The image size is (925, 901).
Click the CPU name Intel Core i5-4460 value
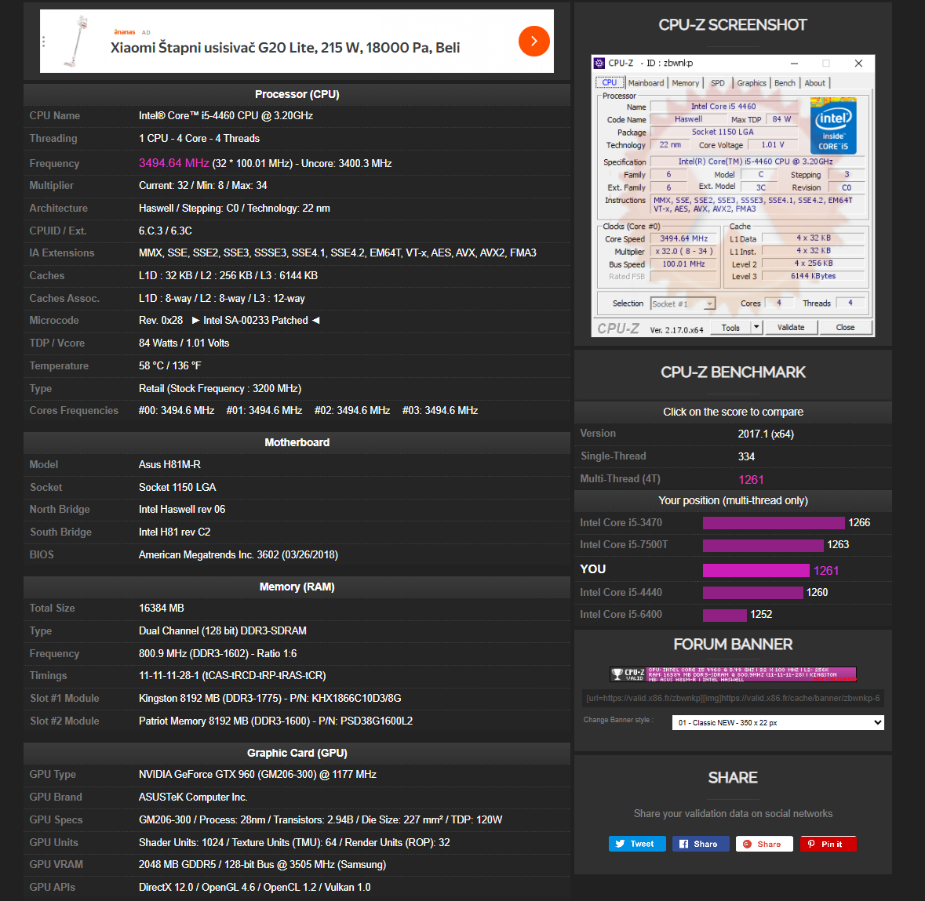(226, 115)
